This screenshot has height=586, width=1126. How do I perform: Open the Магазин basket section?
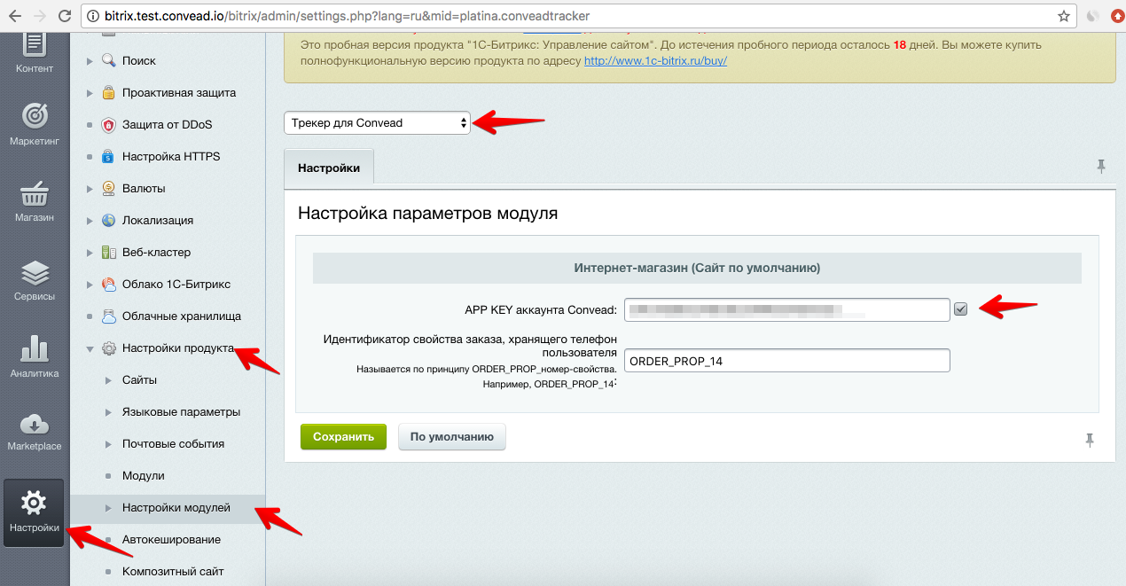[x=35, y=202]
